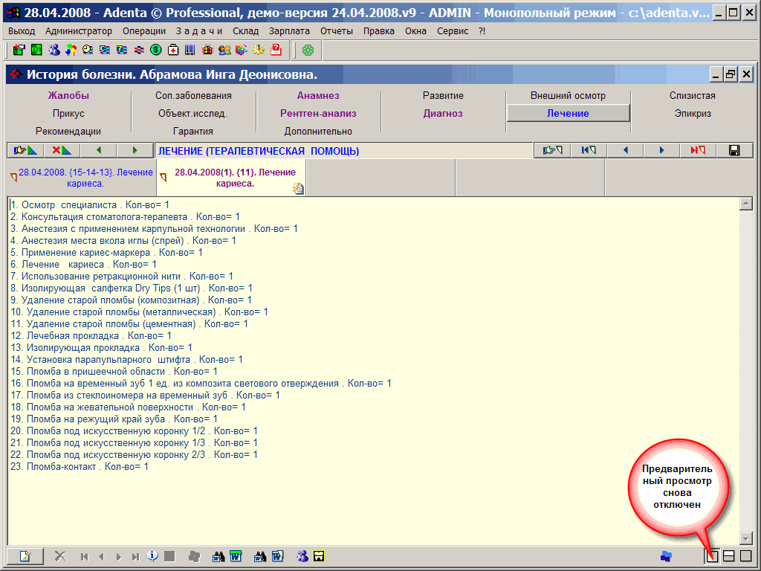Screen dimensions: 761x571
Task: Open the Отчеты menu
Action: coord(337,30)
